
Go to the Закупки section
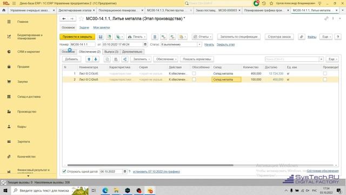pyautogui.click(x=23, y=82)
